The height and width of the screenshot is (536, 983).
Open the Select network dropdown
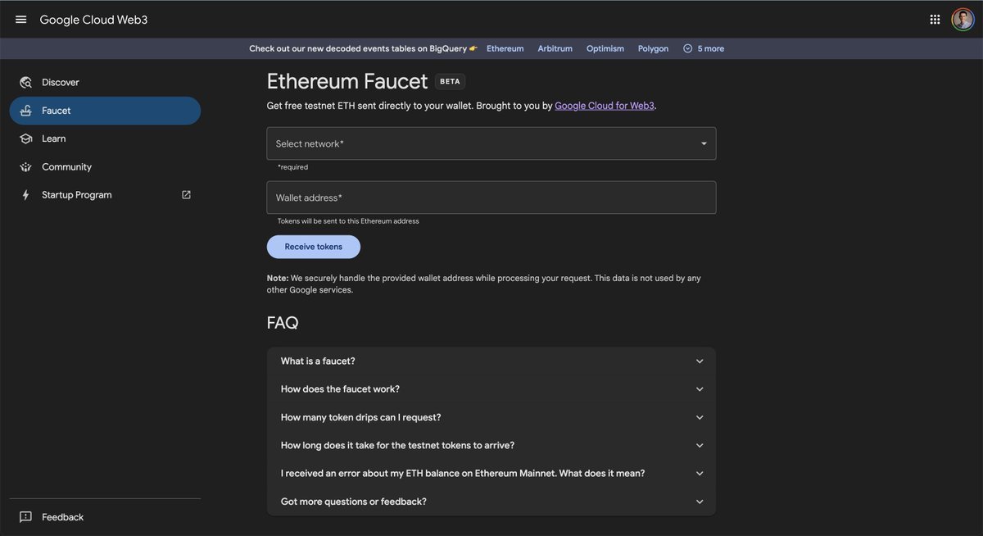491,143
